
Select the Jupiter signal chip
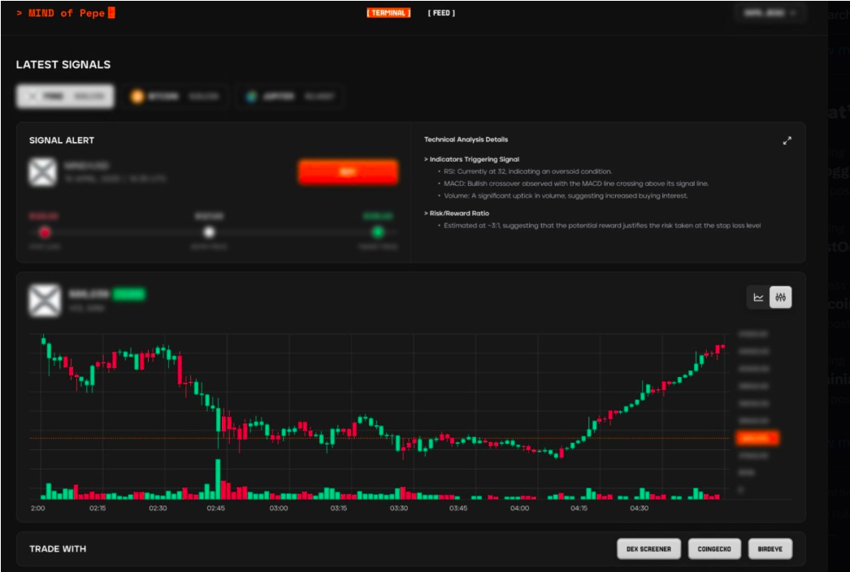click(x=291, y=97)
